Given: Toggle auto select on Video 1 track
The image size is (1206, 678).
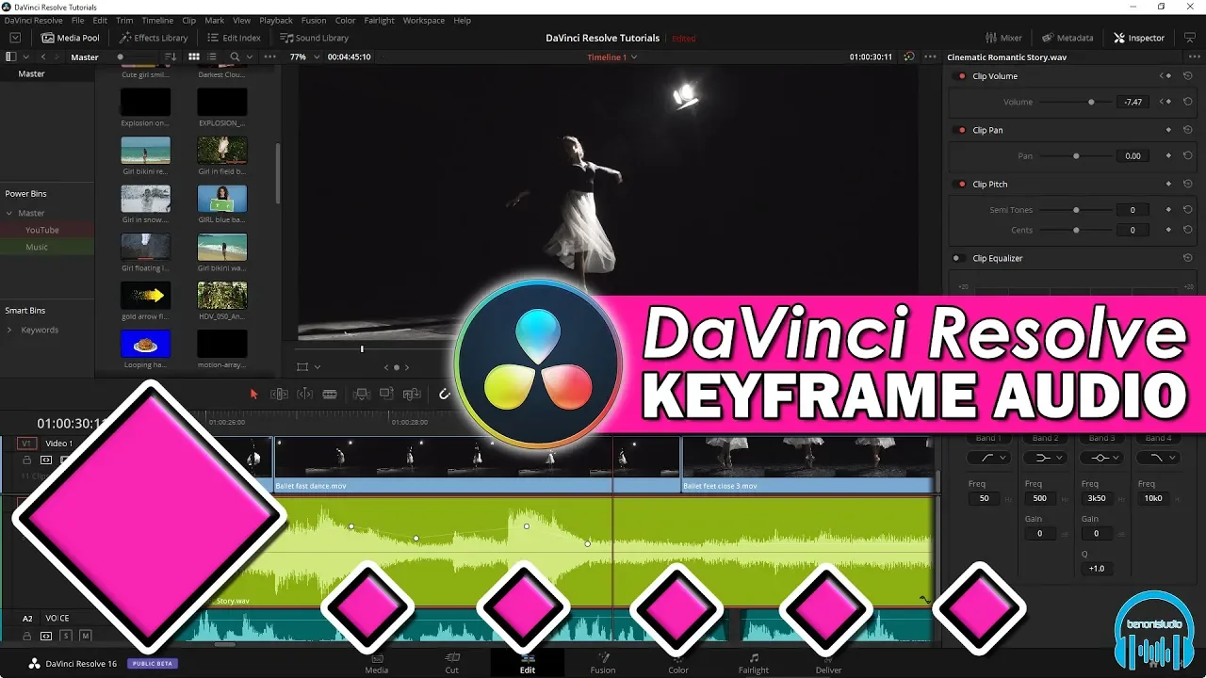Looking at the screenshot, I should [45, 460].
